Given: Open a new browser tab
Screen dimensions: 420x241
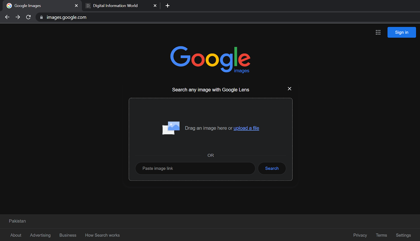Looking at the screenshot, I should tap(167, 6).
